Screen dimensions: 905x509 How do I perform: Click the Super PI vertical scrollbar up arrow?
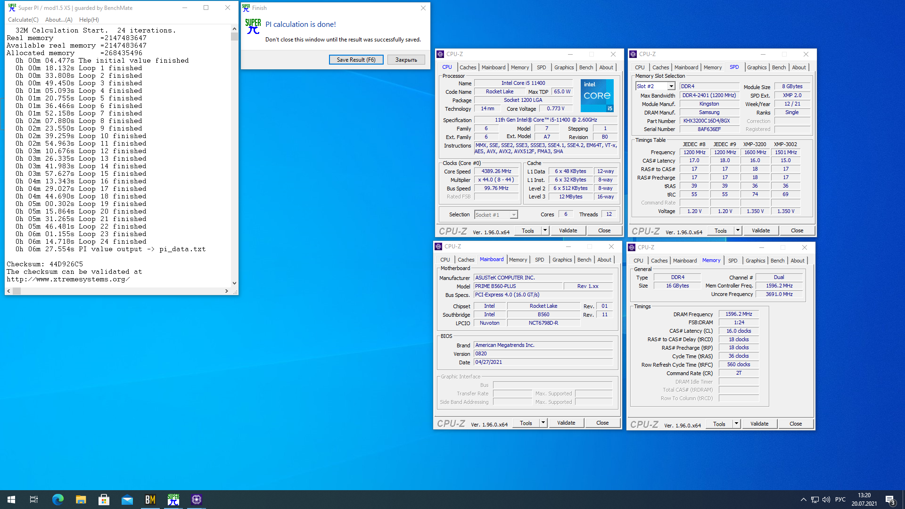[x=234, y=29]
